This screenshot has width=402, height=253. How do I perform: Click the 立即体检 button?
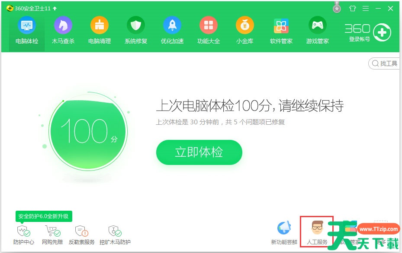(199, 152)
